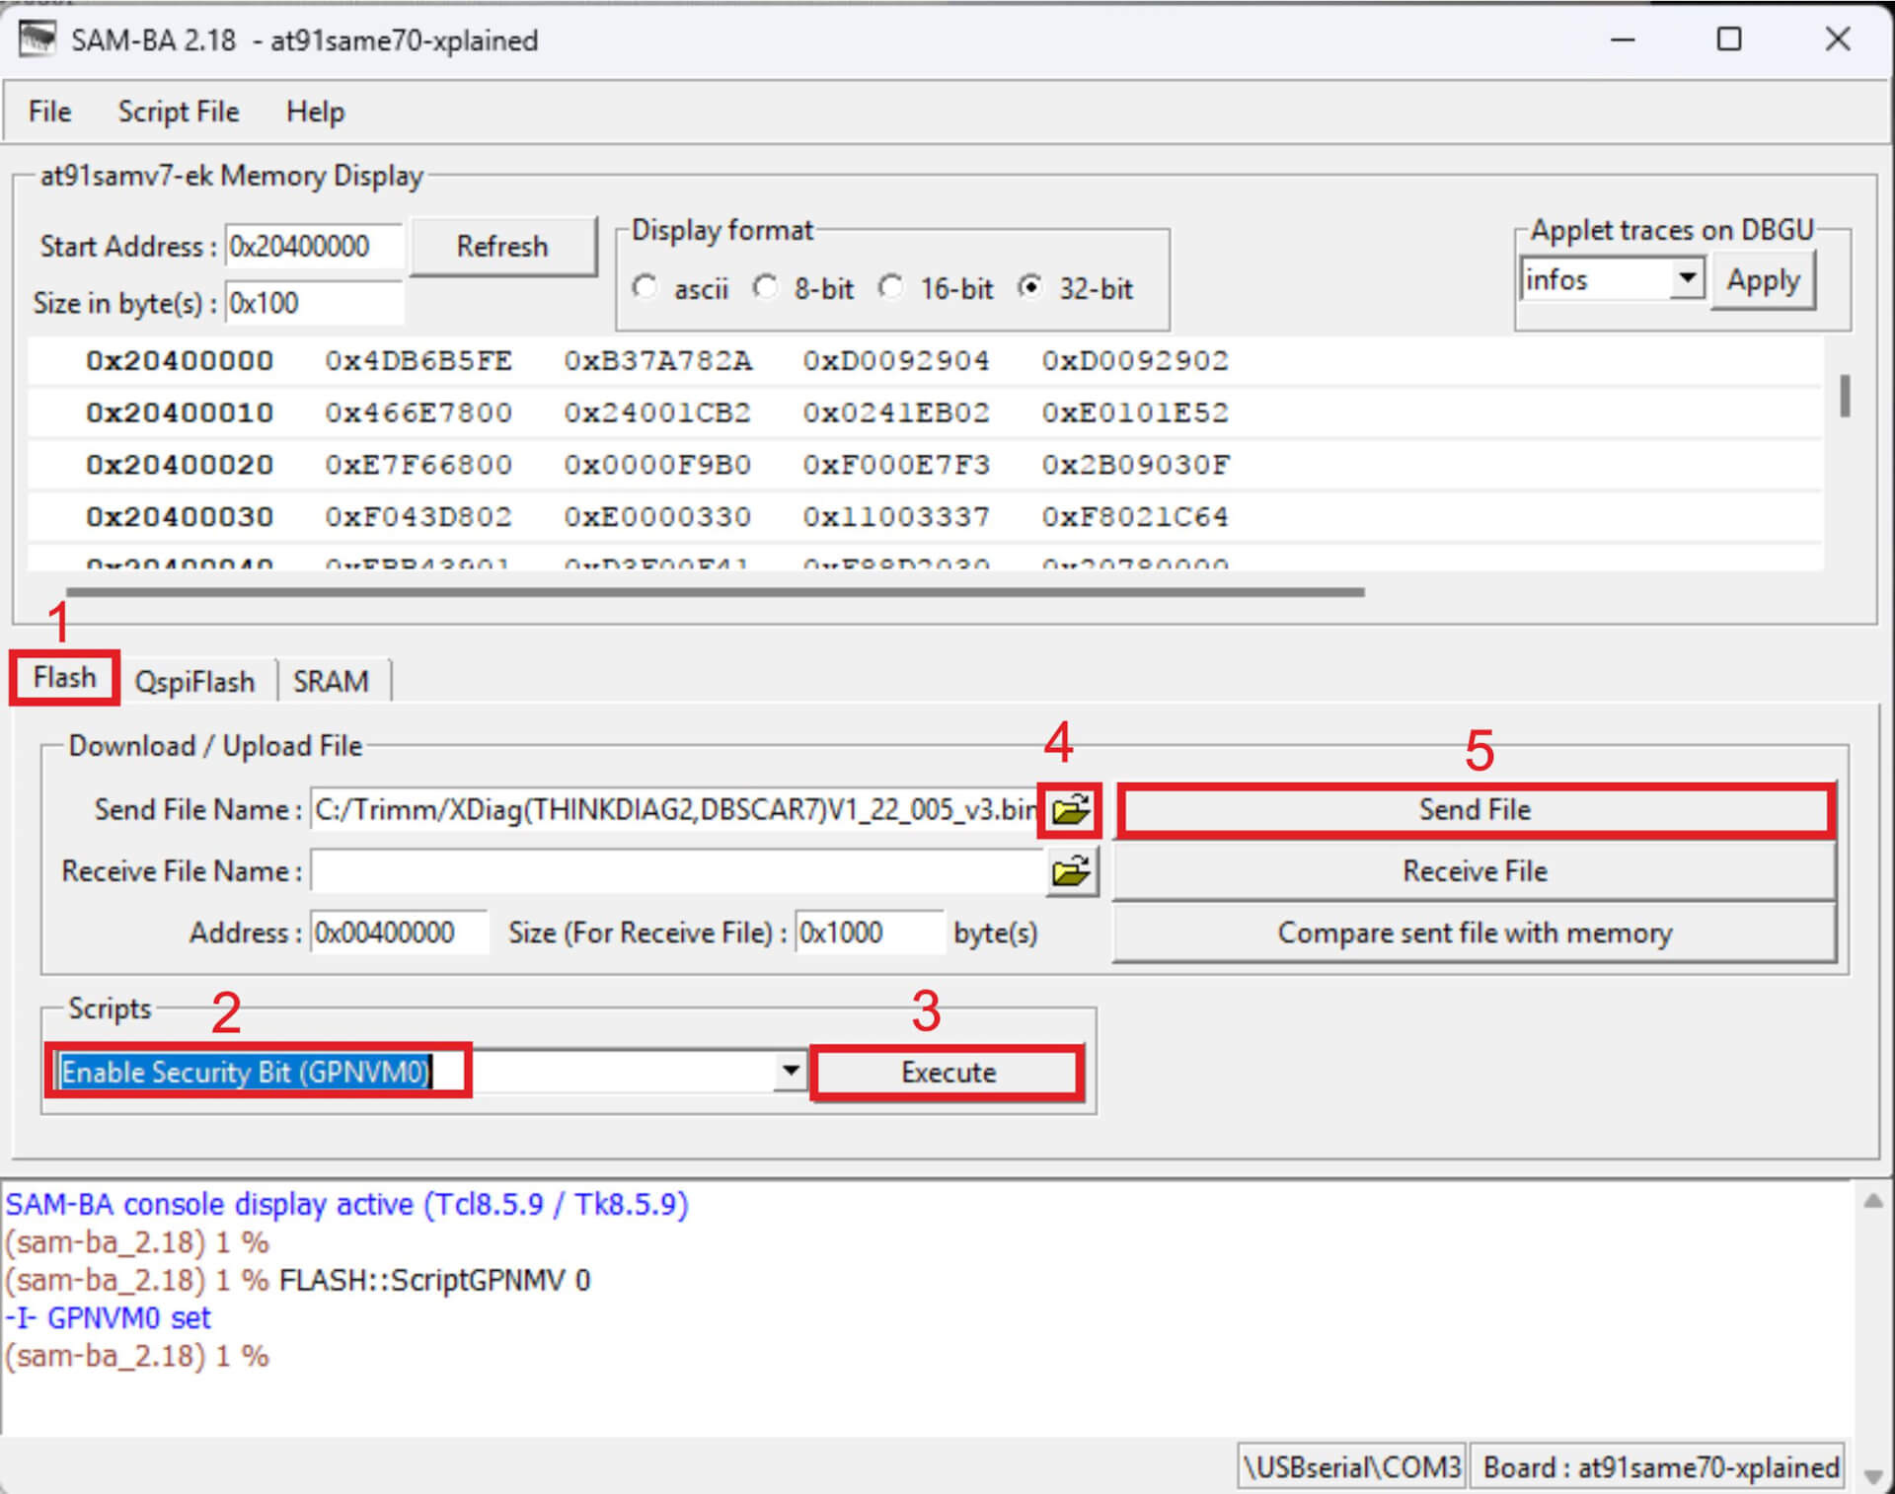Select the 16-bit display format

point(890,287)
